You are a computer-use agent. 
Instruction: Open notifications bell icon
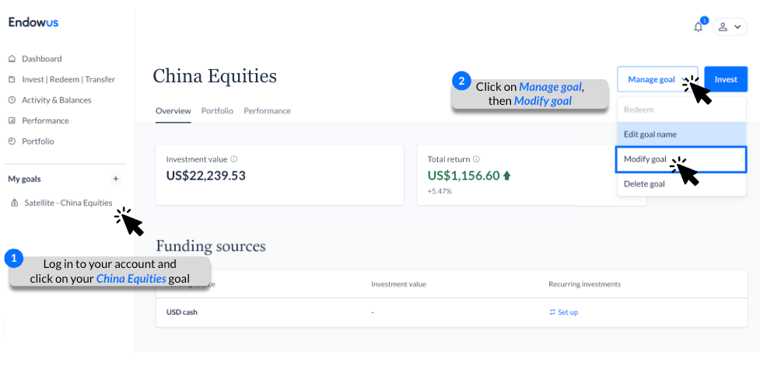(698, 27)
